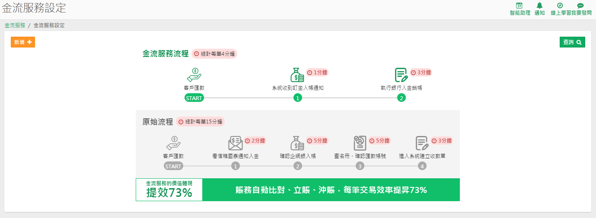Click green document-pen icon for 執行銀行入金銷帳
Screen dimensions: 596x218
tap(402, 75)
